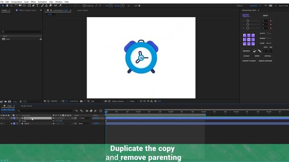Screen dimensions: 289x162
Task: Click the EXTRACT button
Action: 247,56
